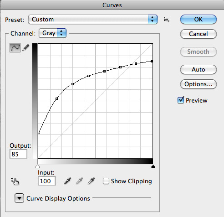Click the Output value field
The height and width of the screenshot is (217, 224).
pos(18,154)
